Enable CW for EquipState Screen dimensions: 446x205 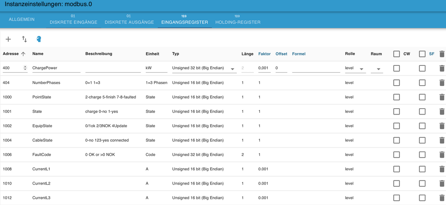pyautogui.click(x=397, y=126)
